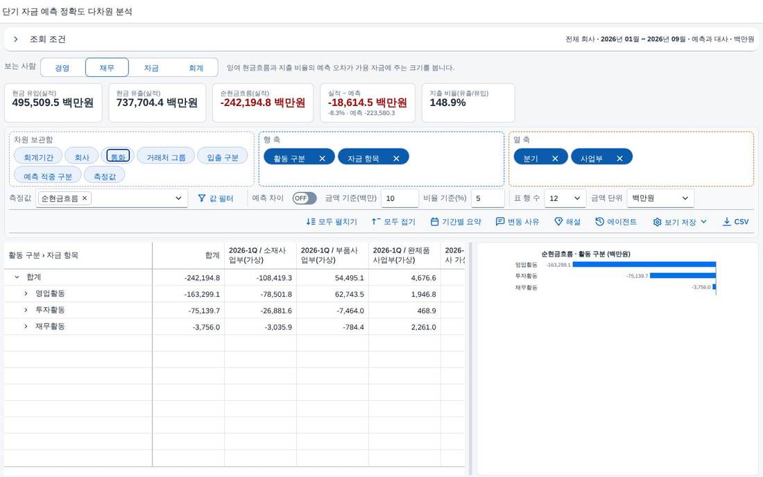This screenshot has height=477, width=763.
Task: Open the 값 필터 funnel filter
Action: [216, 198]
